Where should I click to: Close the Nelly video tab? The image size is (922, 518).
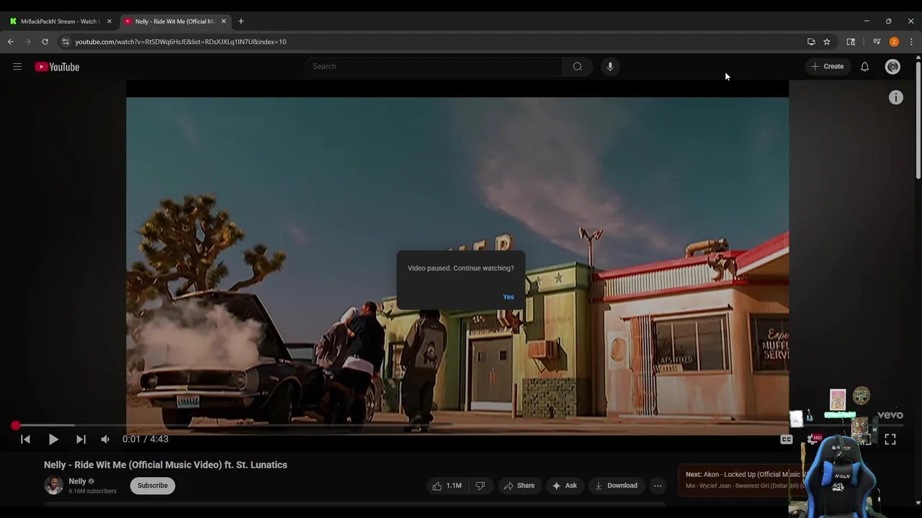[223, 22]
